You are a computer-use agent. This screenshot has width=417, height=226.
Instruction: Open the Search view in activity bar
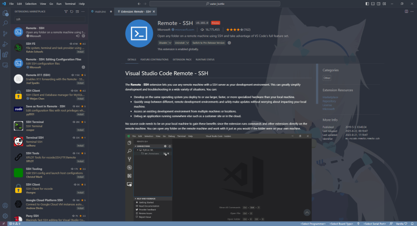(x=5, y=23)
